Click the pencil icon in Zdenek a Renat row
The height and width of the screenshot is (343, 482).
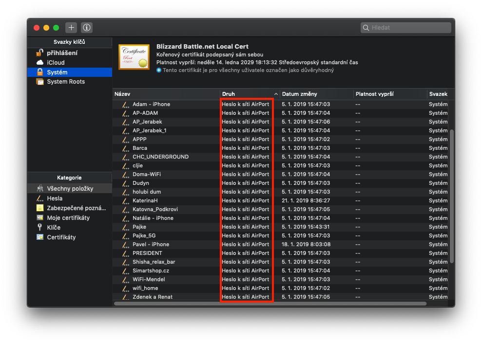(x=125, y=297)
